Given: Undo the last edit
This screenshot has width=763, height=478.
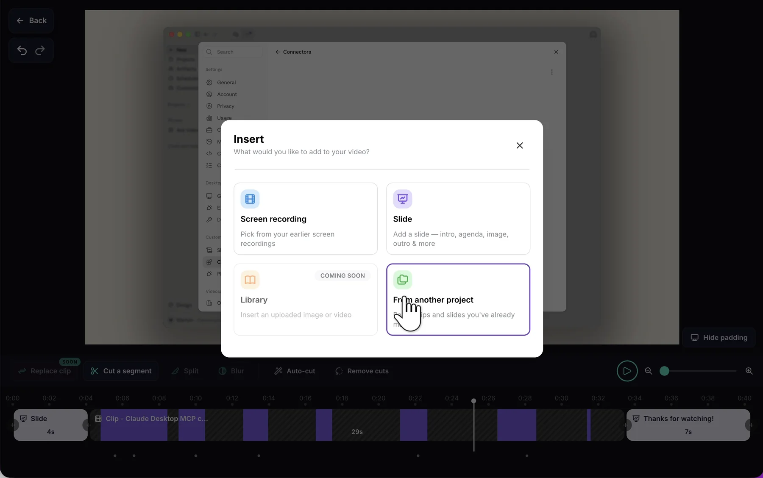Looking at the screenshot, I should click(x=22, y=50).
